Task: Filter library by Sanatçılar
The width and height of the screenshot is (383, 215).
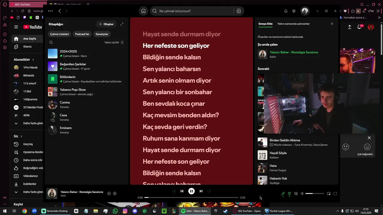Action: point(102,34)
